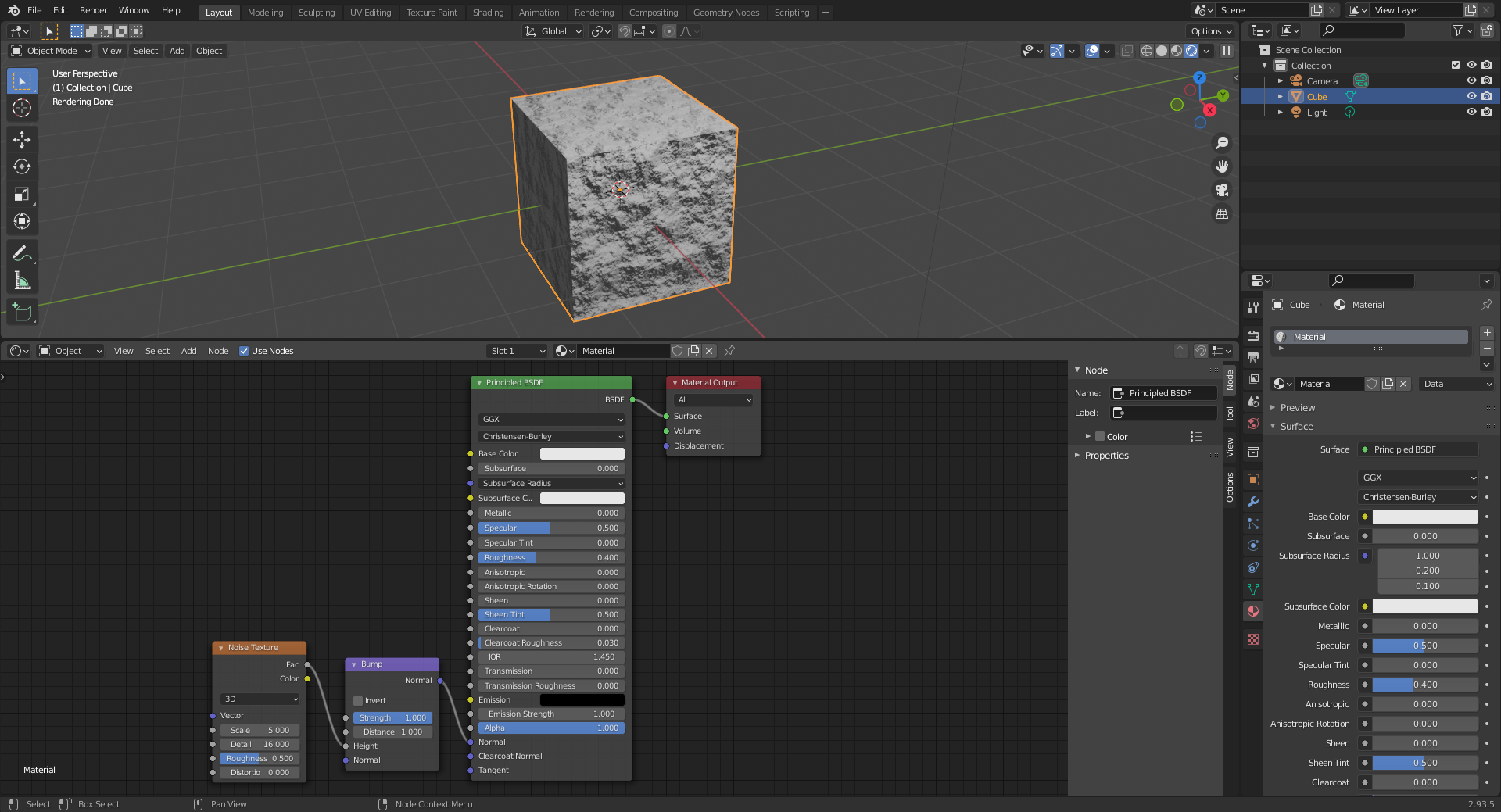Viewport: 1501px width, 812px height.
Task: Open the Material properties tab icon
Action: [x=1253, y=611]
